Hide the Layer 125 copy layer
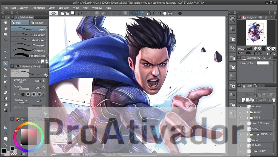 (x=240, y=123)
